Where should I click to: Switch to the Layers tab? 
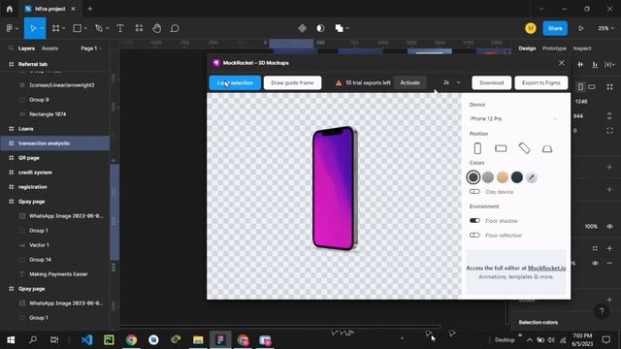26,48
